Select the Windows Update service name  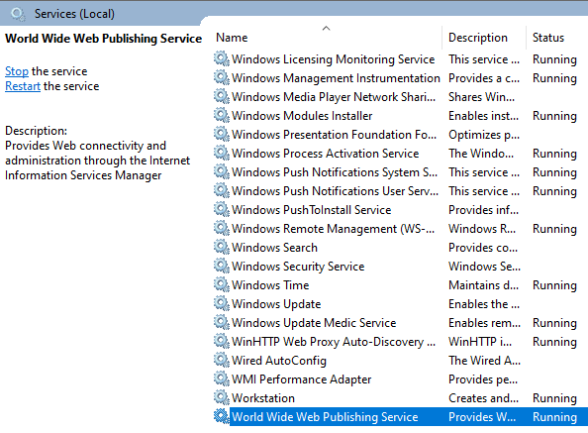276,304
